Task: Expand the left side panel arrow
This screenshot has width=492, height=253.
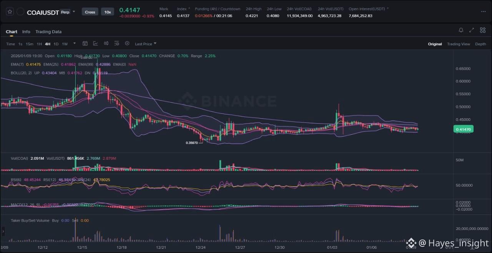Action: coord(3,231)
